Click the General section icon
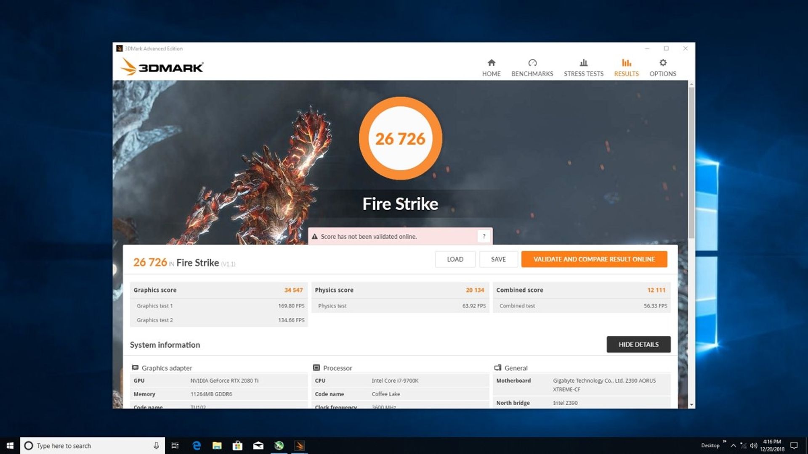This screenshot has height=454, width=808. 498,367
